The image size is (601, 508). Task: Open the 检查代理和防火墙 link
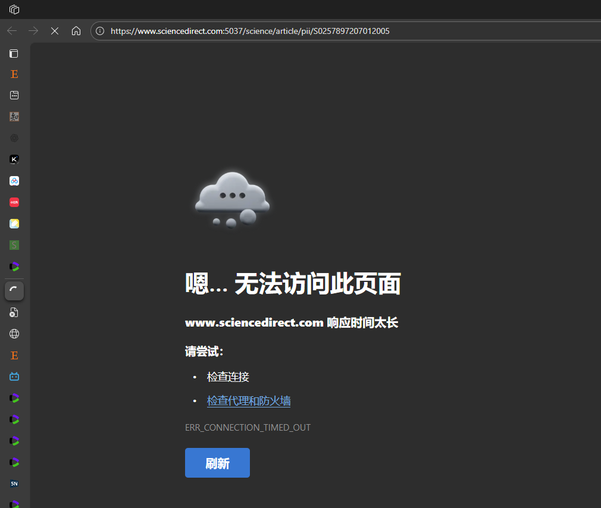[x=248, y=401]
